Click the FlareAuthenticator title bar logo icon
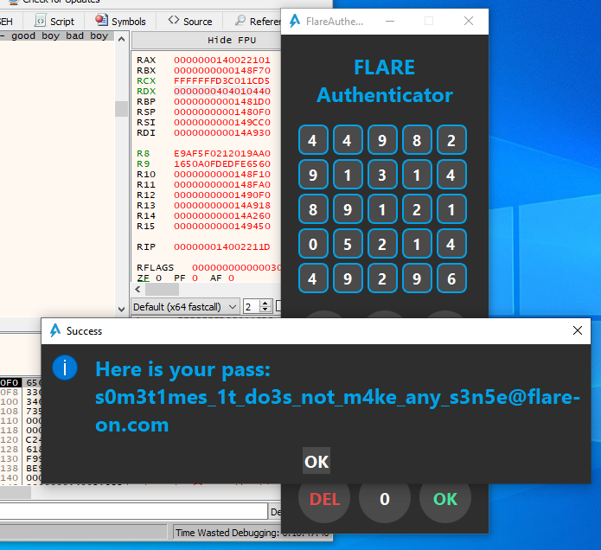 click(x=294, y=21)
